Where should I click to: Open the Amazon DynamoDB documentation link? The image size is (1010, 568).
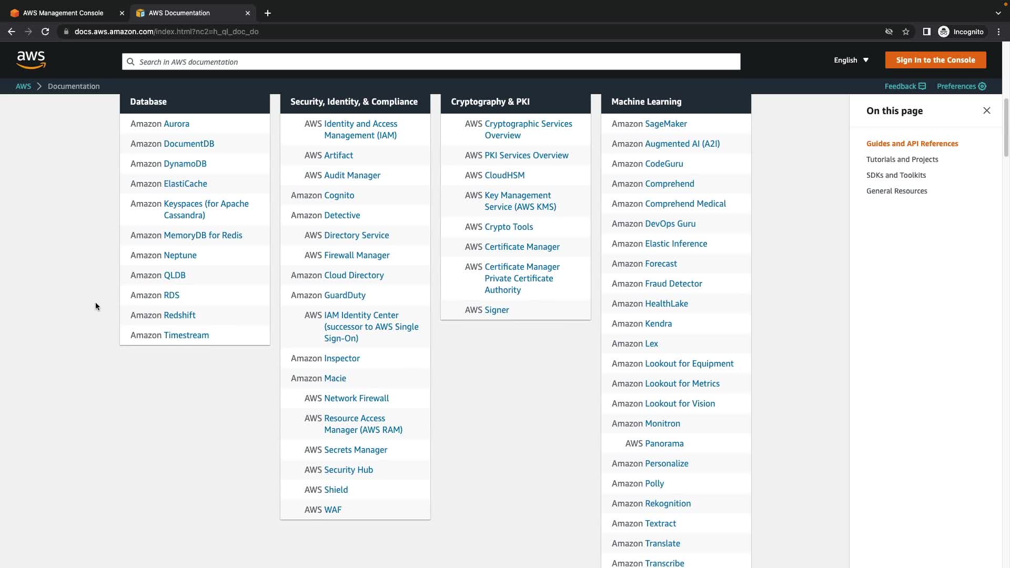[185, 164]
